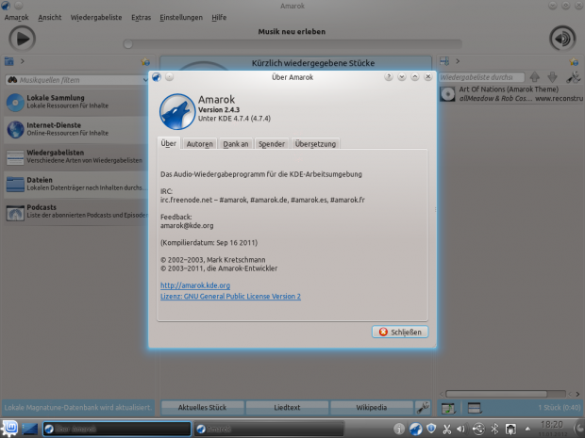The image size is (585, 438).
Task: Click the Podcasts icon
Action: (x=15, y=212)
